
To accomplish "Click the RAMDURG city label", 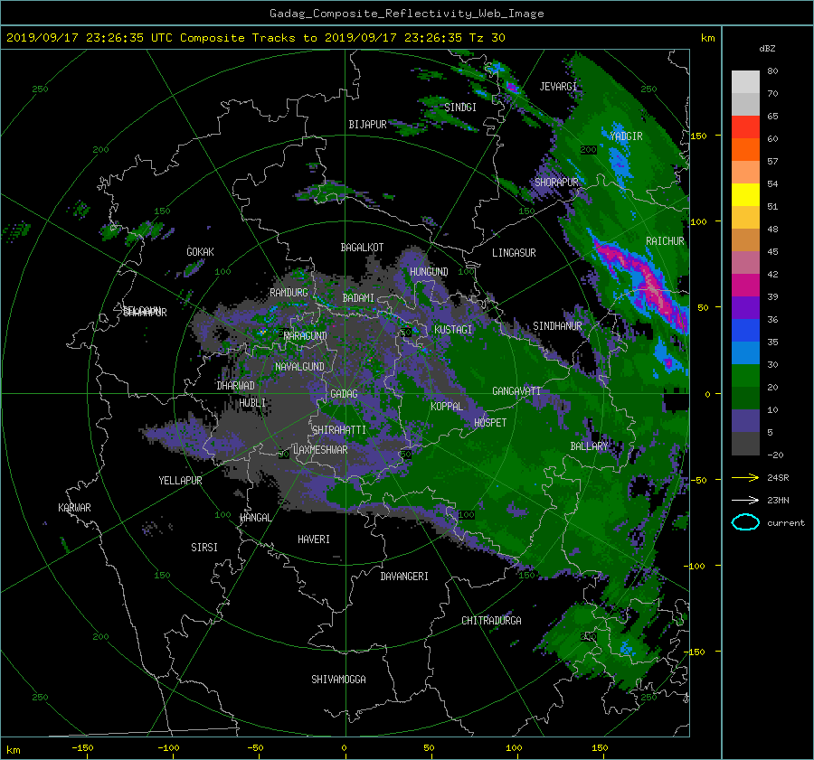I will (289, 293).
